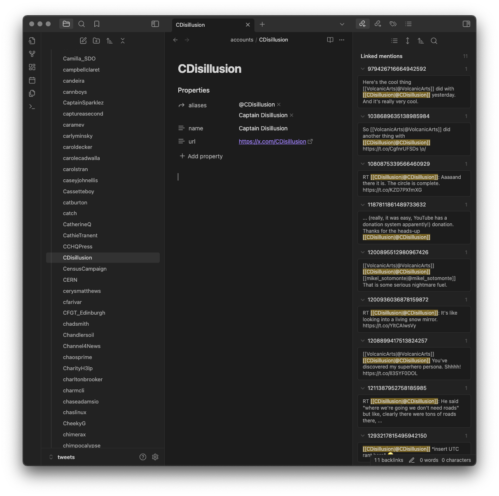Collapse the 1200895512980967426 backlink result
The width and height of the screenshot is (499, 496).
(x=363, y=253)
